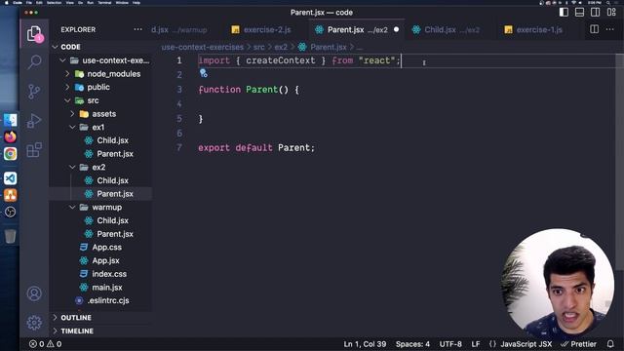The width and height of the screenshot is (624, 351).
Task: Click src in the breadcrumb path
Action: pos(258,47)
